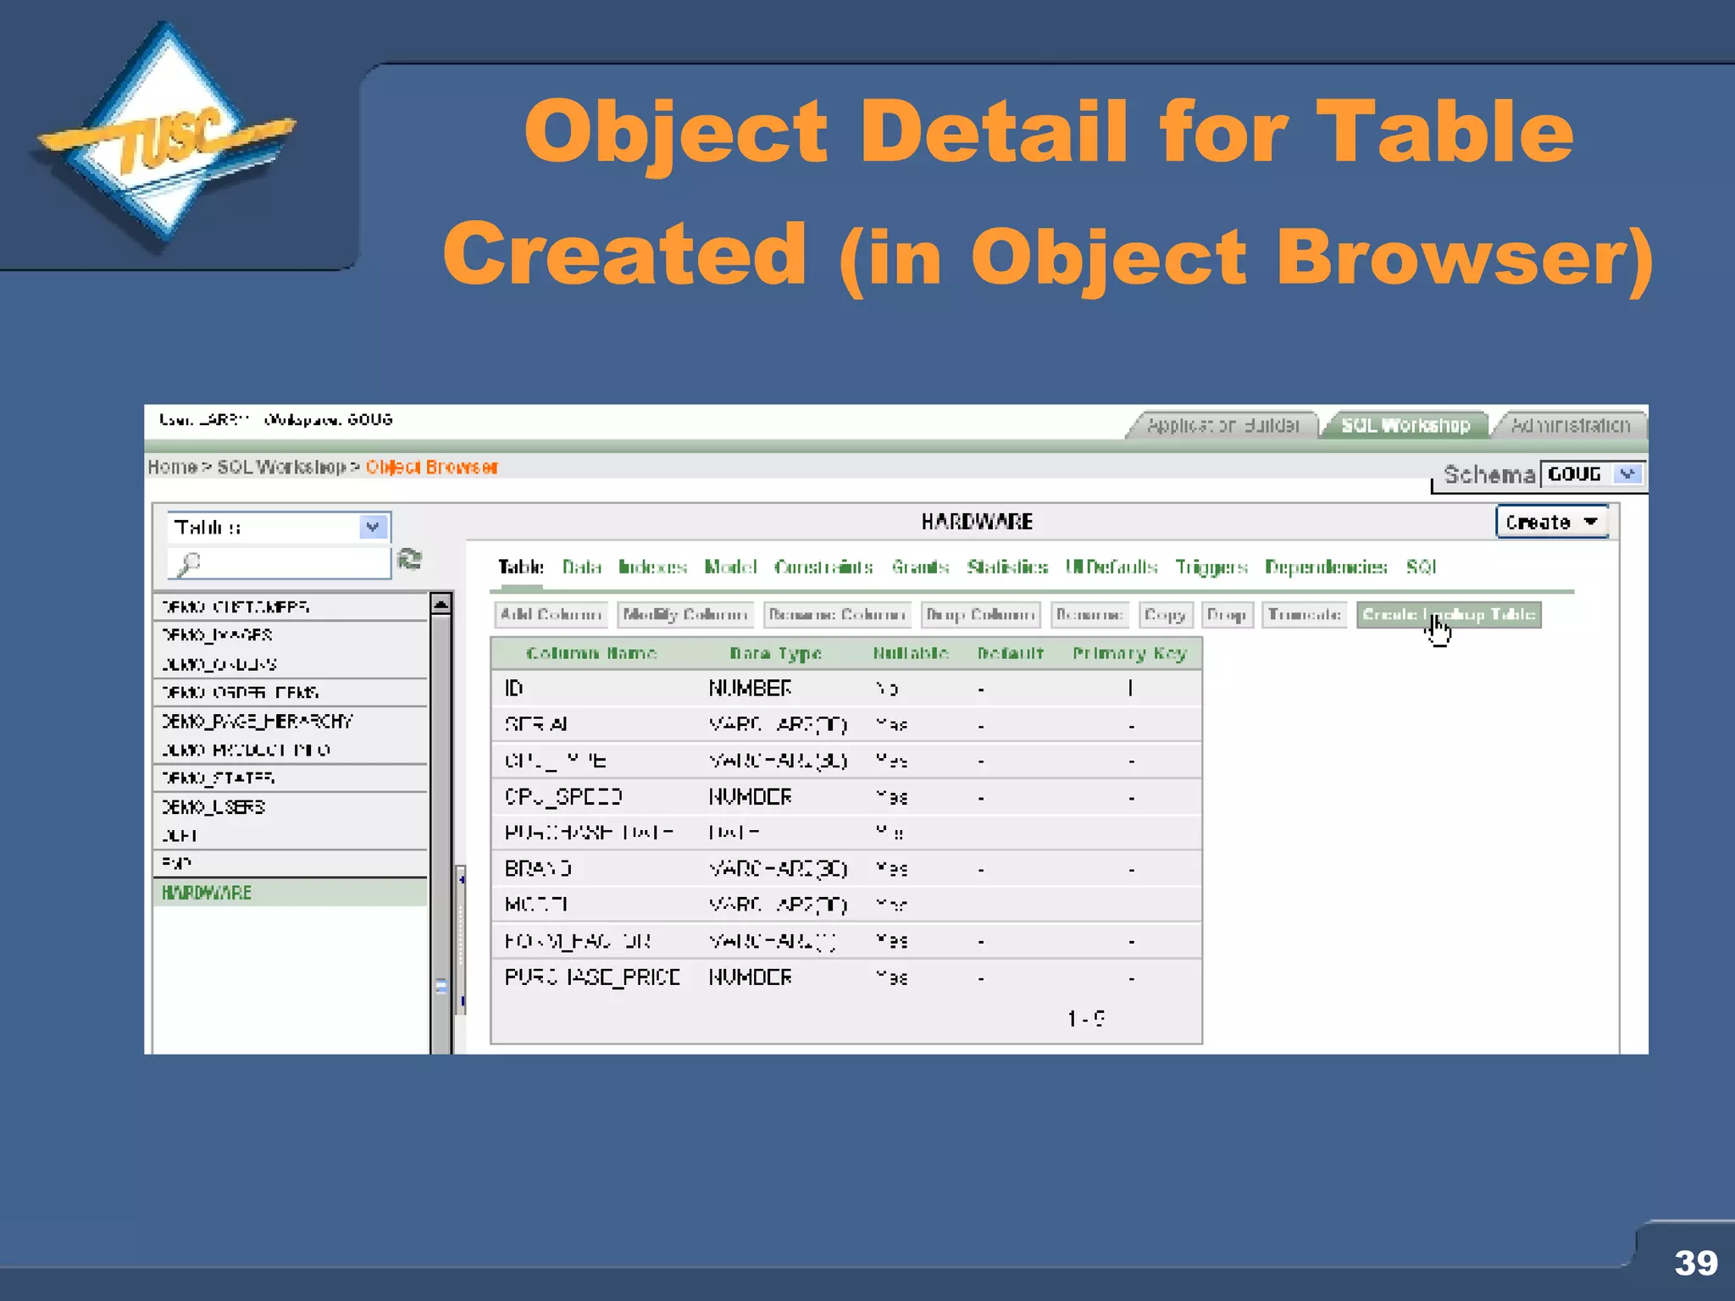Click the magnifier search field
1735x1301 pixels.
(x=280, y=563)
